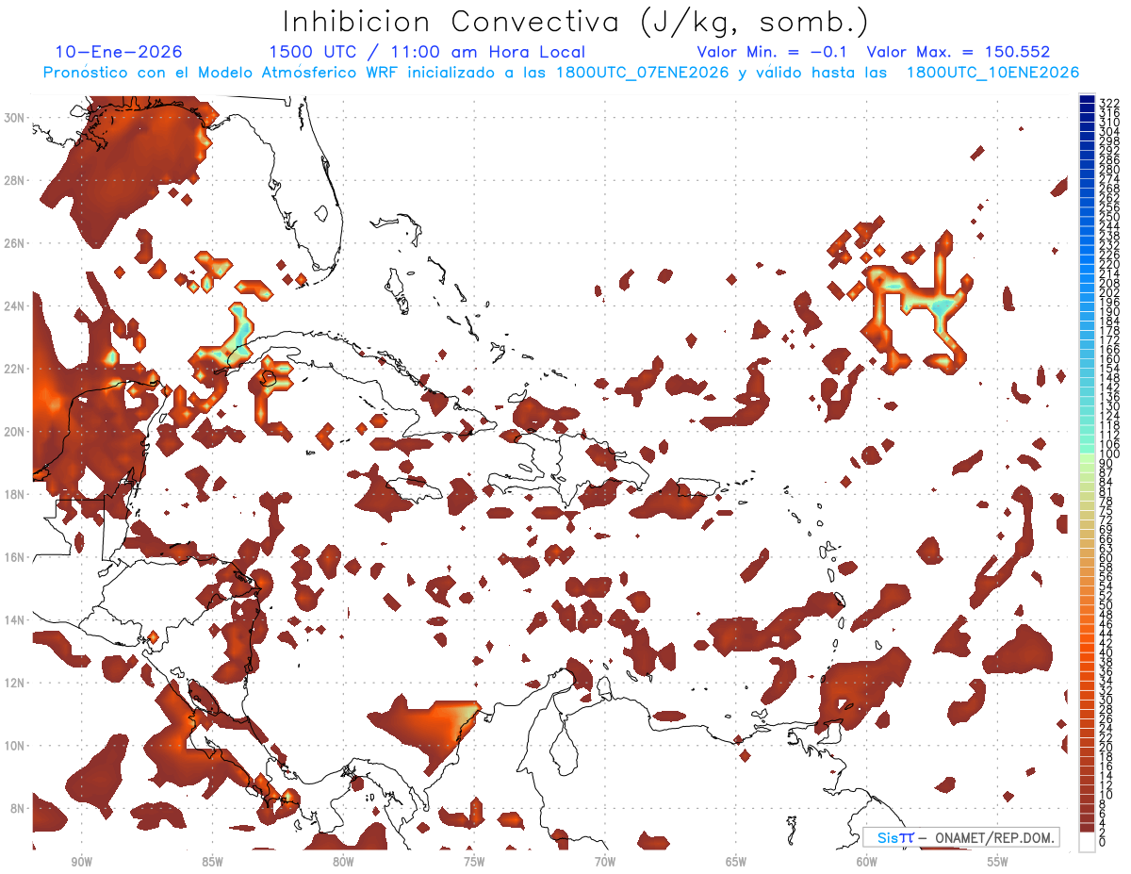Click the "30N" latitude label
The height and width of the screenshot is (874, 1131).
coord(15,118)
